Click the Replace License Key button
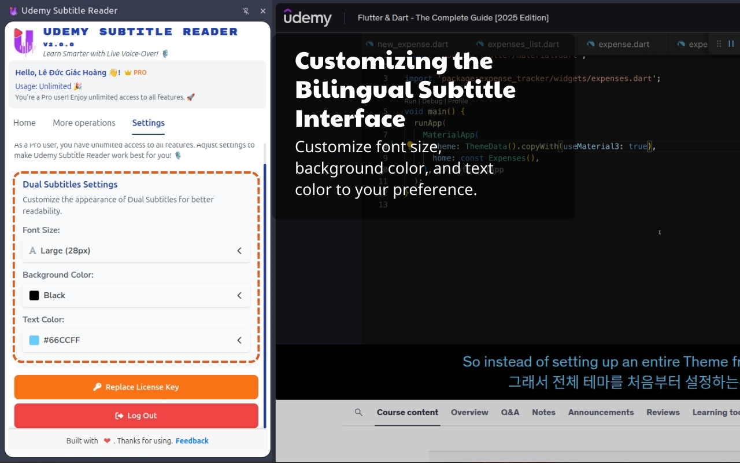 [136, 387]
